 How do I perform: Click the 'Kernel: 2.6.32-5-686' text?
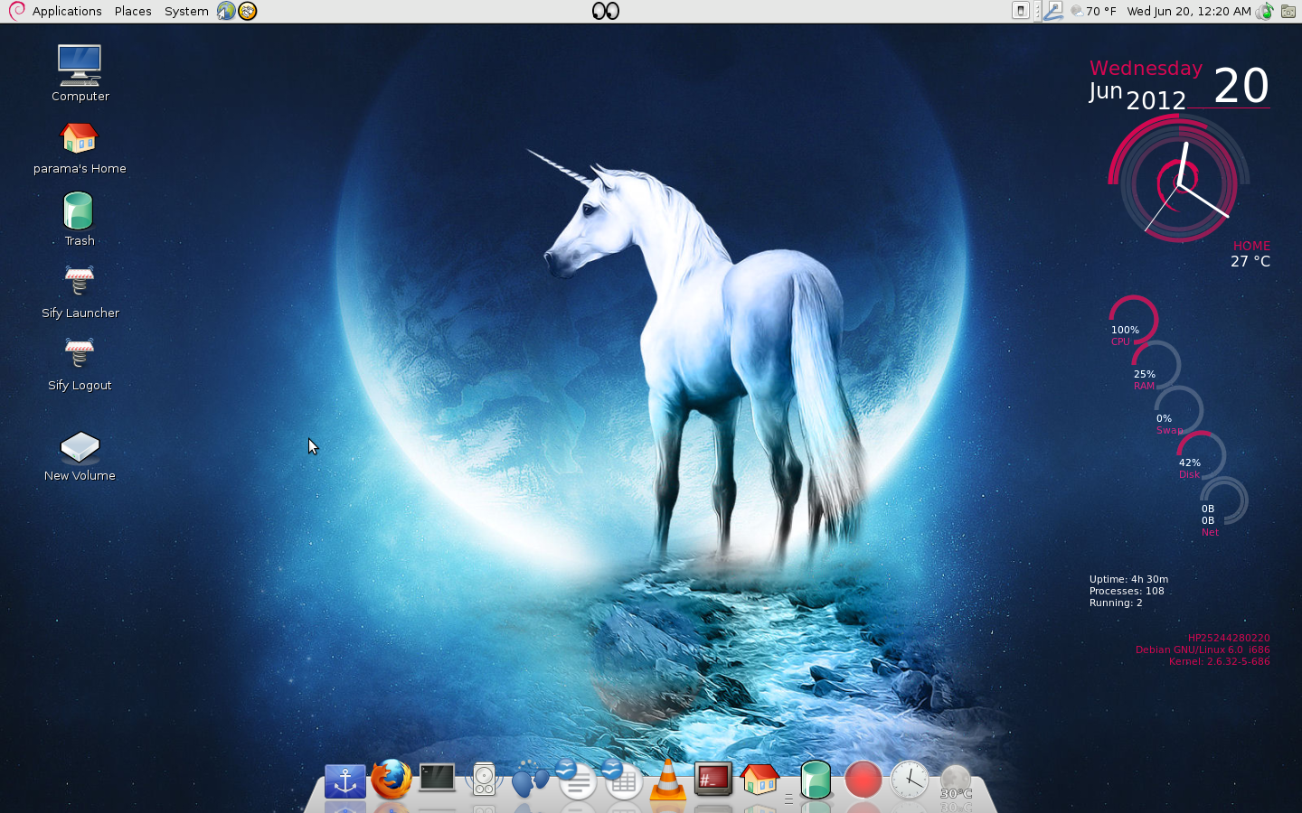pyautogui.click(x=1219, y=661)
